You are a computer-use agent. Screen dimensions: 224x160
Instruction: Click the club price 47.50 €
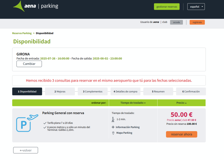[x=182, y=120]
